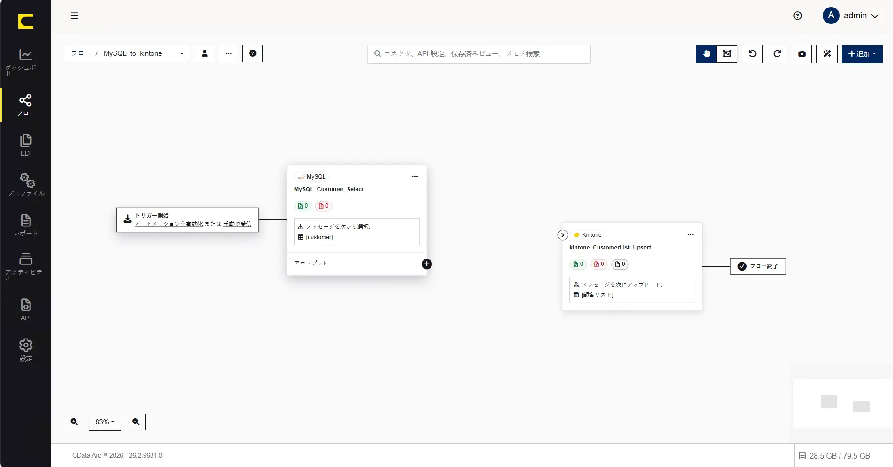
Task: Click the MySQL green success count badge
Action: point(303,206)
